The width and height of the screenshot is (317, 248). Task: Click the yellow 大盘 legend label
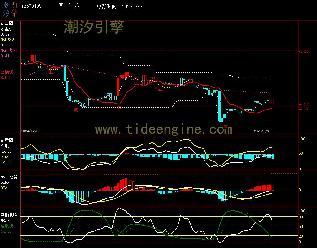[x=5, y=156]
